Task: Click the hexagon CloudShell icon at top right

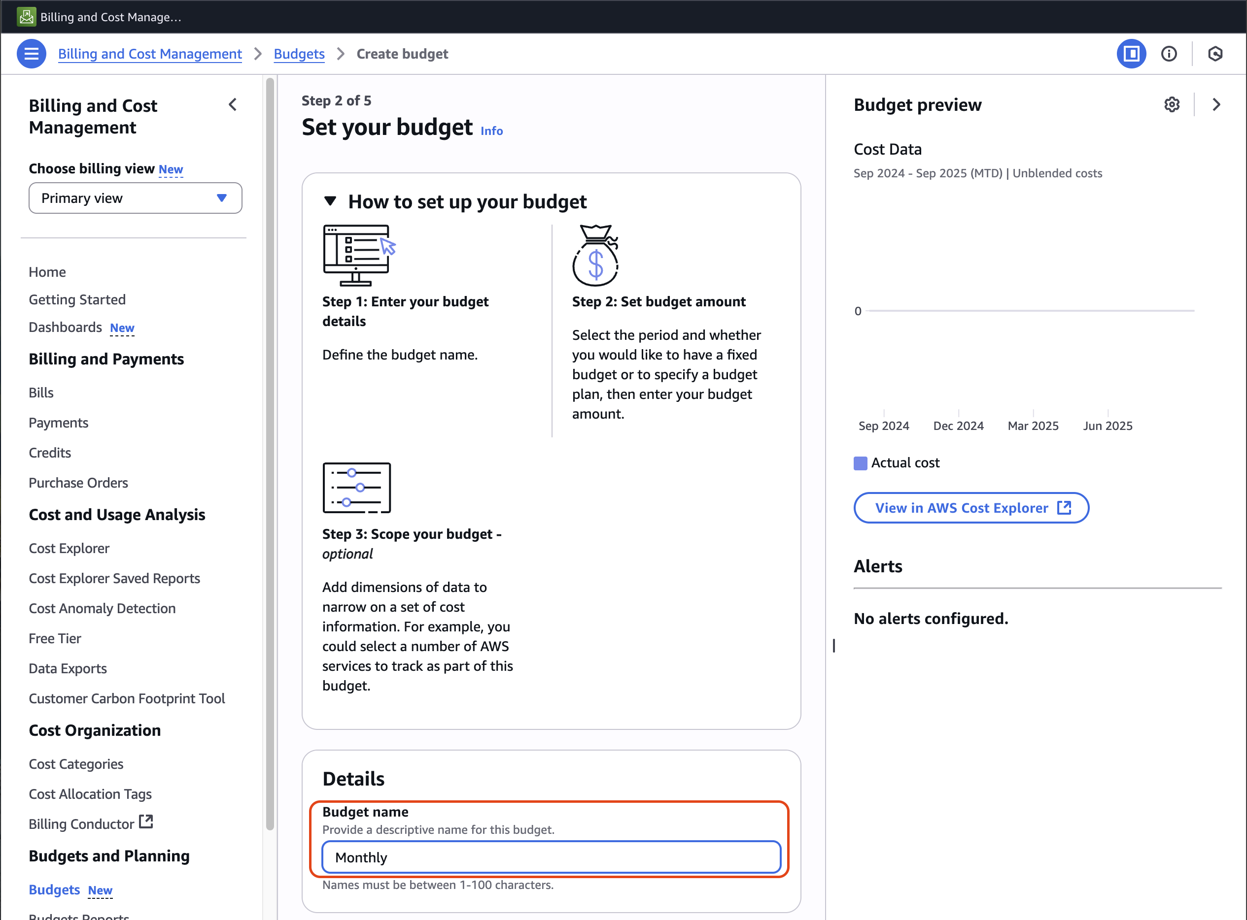Action: (x=1214, y=54)
